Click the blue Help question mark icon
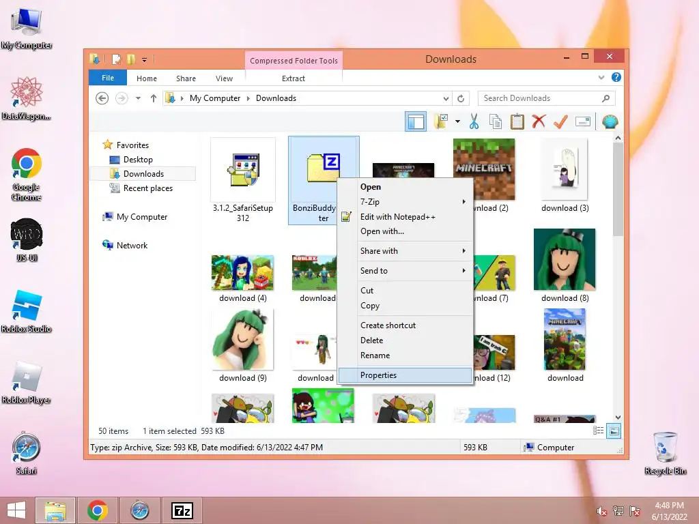Viewport: 699px width, 524px height. point(616,78)
